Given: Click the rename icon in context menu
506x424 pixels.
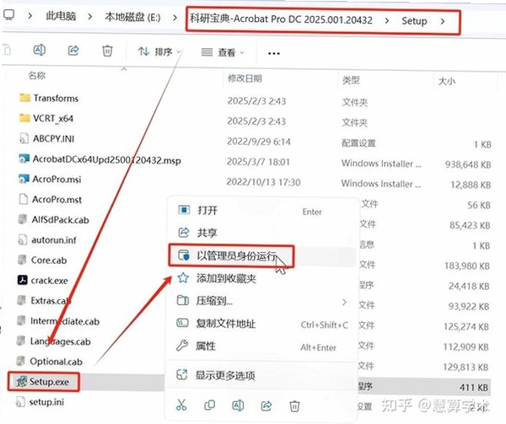Looking at the screenshot, I should coord(238,405).
